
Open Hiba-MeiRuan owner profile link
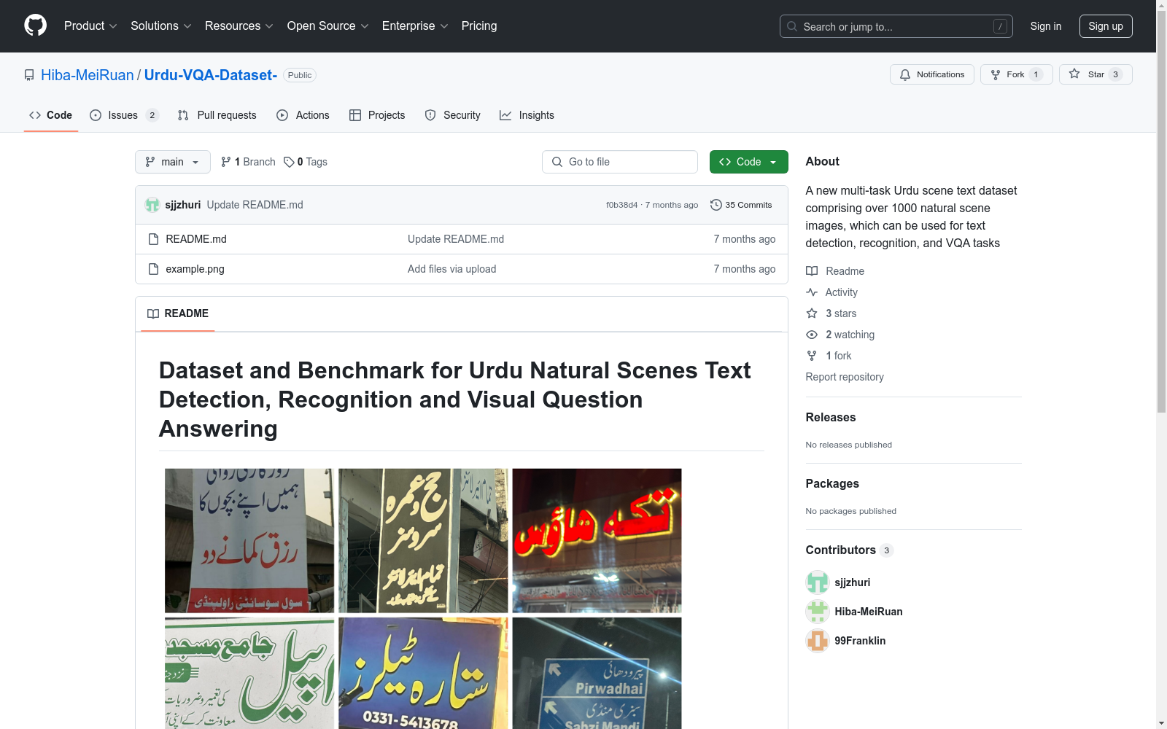coord(88,75)
